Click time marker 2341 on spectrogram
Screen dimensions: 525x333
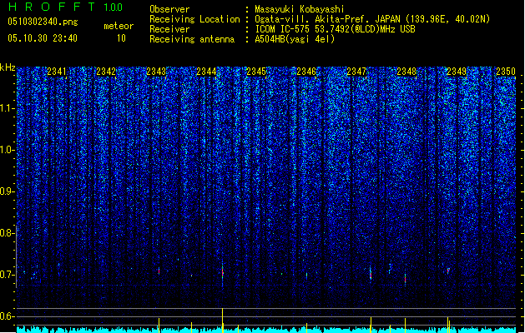pos(57,72)
